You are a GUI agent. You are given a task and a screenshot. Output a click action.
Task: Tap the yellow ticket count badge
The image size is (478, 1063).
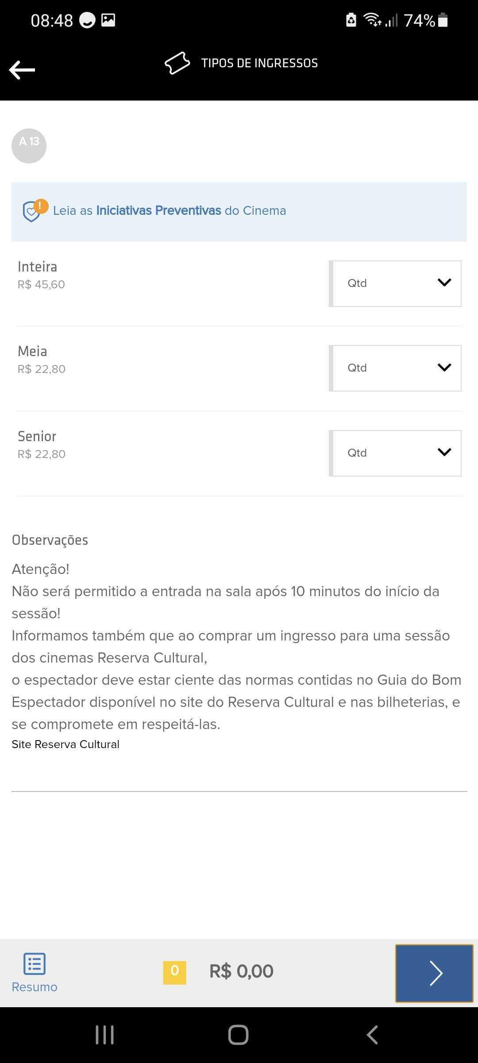pyautogui.click(x=174, y=973)
